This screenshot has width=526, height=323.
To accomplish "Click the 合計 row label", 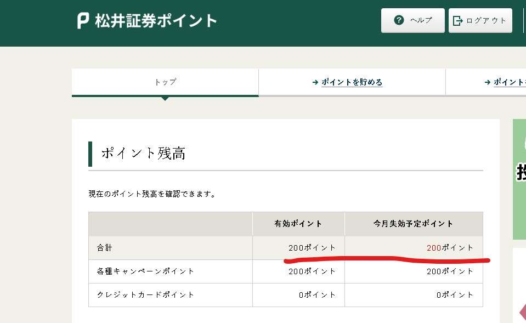I will click(105, 248).
